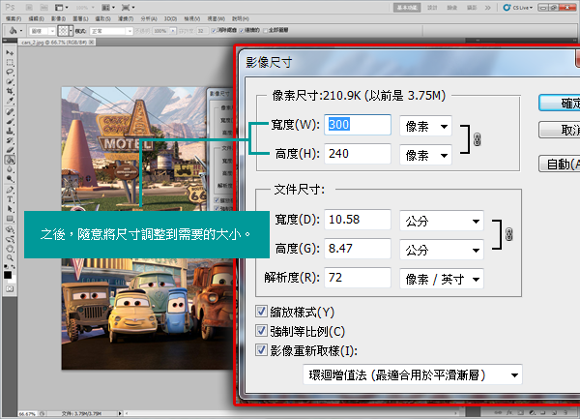580x419 pixels.
Task: Select the Brush tool
Action: 10,121
